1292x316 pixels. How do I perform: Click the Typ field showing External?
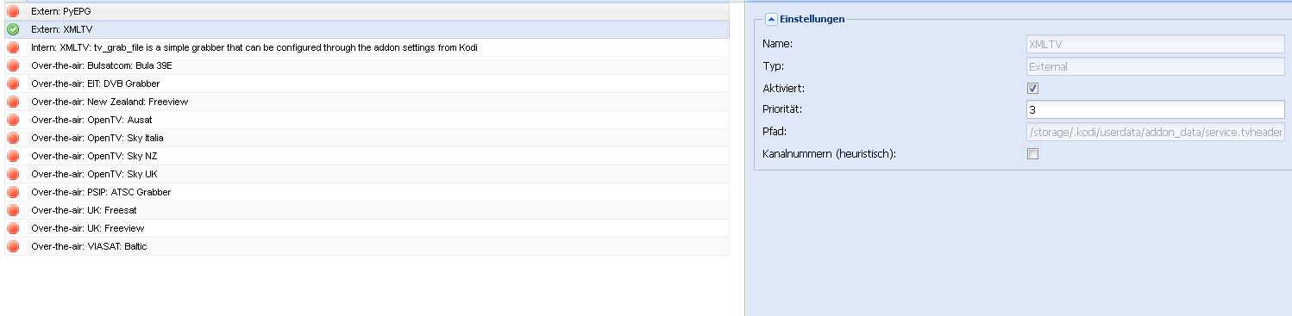1156,66
